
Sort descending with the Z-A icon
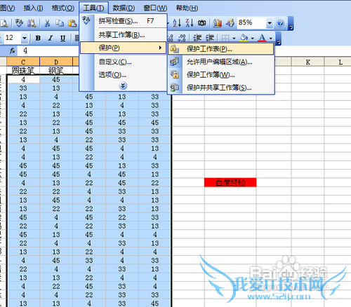190,23
